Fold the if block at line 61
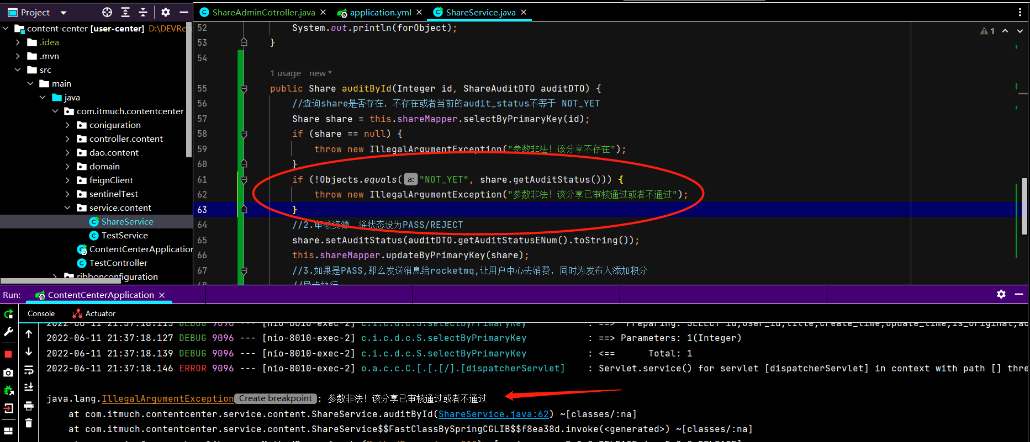 pos(244,179)
